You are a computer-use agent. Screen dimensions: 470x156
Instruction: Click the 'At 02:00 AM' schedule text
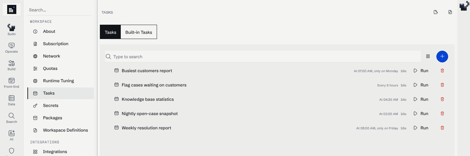389,114
